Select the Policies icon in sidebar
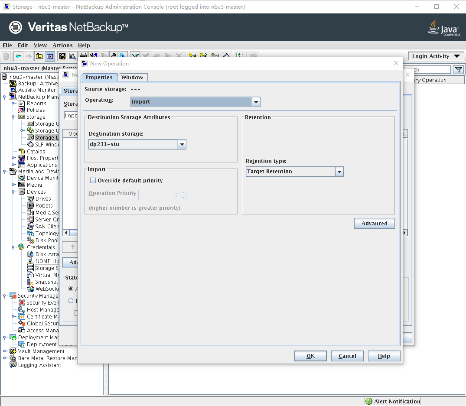 coord(22,110)
